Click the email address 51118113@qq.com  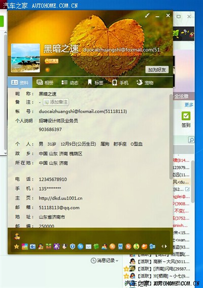(59, 207)
